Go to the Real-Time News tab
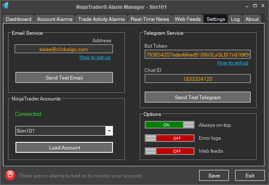Image resolution: width=269 pixels, height=185 pixels. [x=150, y=19]
